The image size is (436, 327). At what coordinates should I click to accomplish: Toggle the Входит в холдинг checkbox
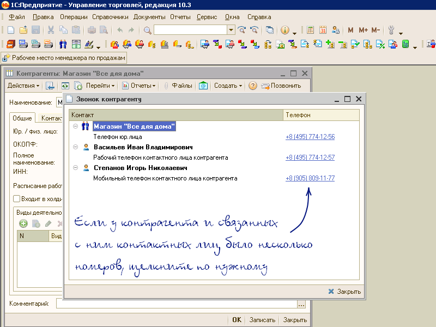[x=17, y=198]
